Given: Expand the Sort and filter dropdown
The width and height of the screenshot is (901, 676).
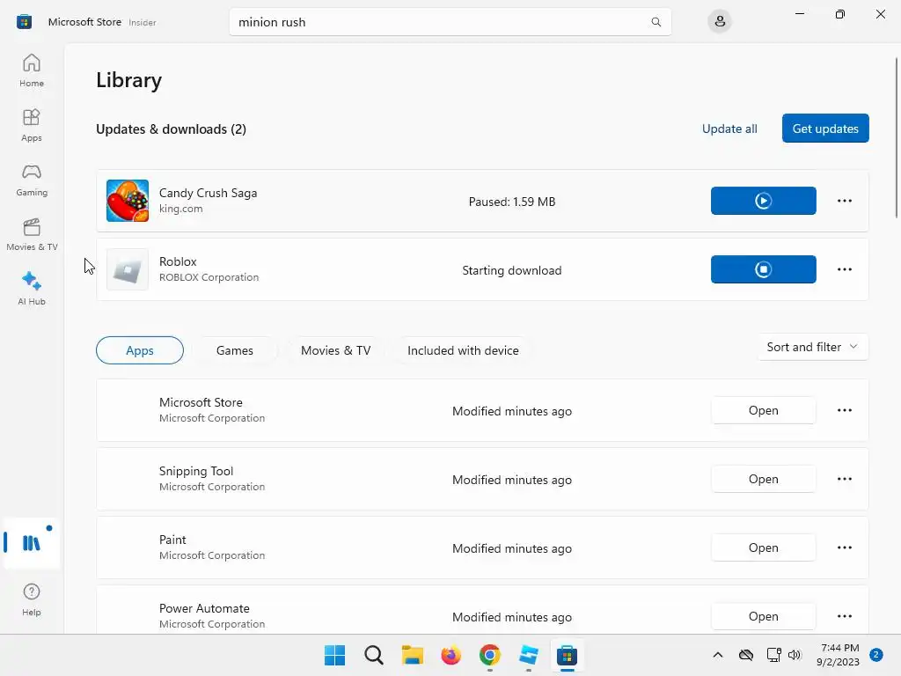Looking at the screenshot, I should (x=812, y=347).
